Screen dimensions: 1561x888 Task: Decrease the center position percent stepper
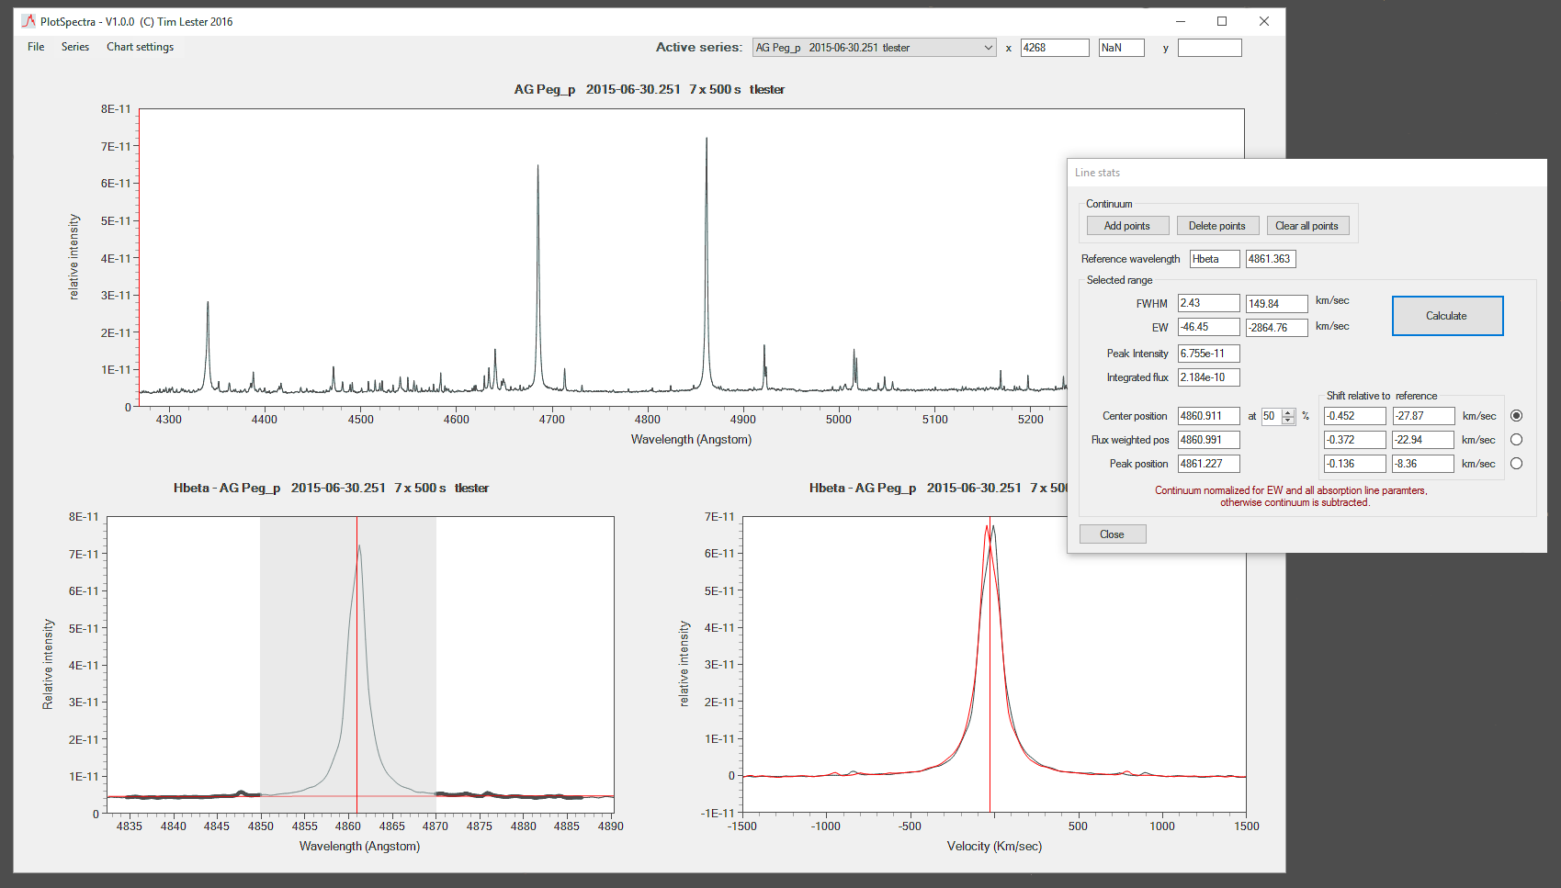(x=1288, y=421)
